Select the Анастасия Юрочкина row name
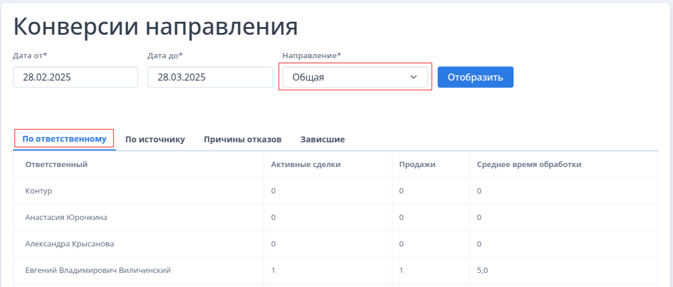The image size is (673, 287). pyautogui.click(x=66, y=218)
